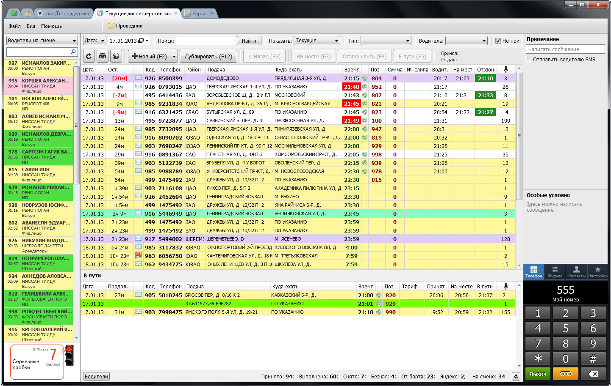Open the 'Водители на смене' dropdown
611x386 pixels.
point(42,41)
